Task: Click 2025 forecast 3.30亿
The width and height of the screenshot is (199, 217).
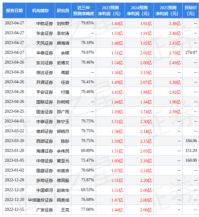Action: (175, 82)
